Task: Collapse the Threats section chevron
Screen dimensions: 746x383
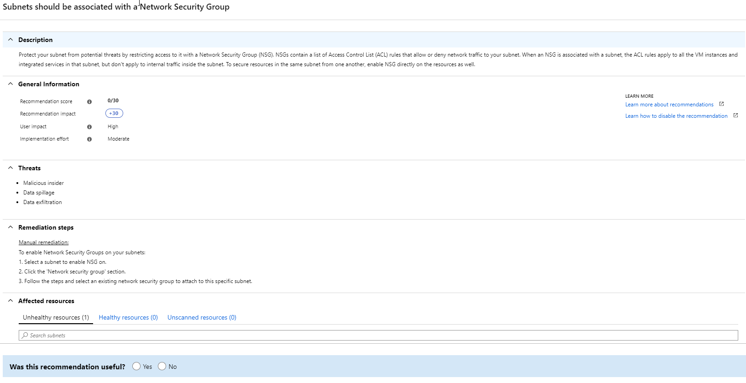Action: click(10, 168)
